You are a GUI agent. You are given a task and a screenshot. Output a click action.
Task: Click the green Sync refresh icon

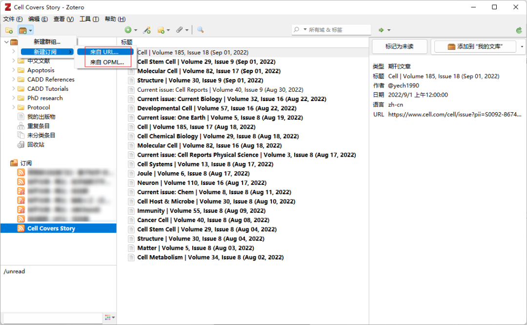point(519,30)
